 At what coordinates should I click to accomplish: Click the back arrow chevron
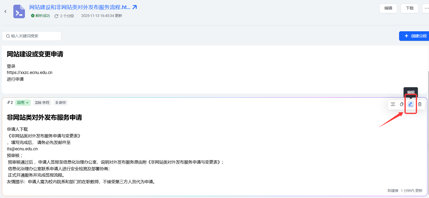click(x=5, y=11)
